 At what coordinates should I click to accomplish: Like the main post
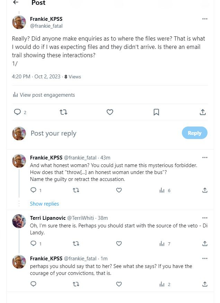pyautogui.click(x=110, y=112)
